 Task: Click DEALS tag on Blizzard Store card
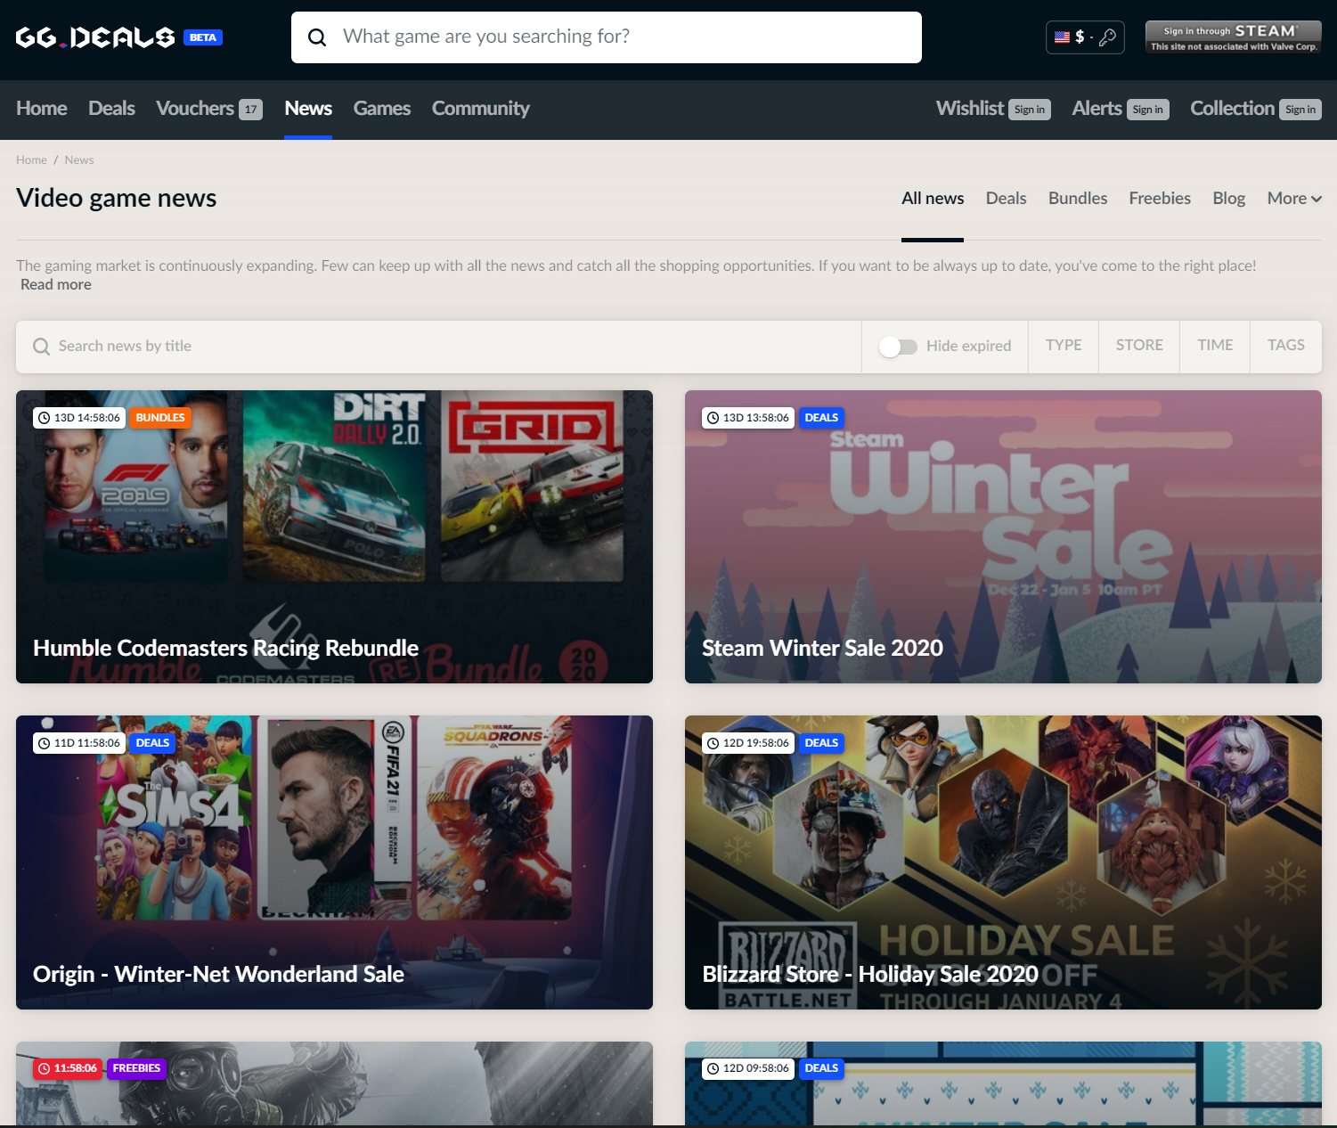click(821, 743)
